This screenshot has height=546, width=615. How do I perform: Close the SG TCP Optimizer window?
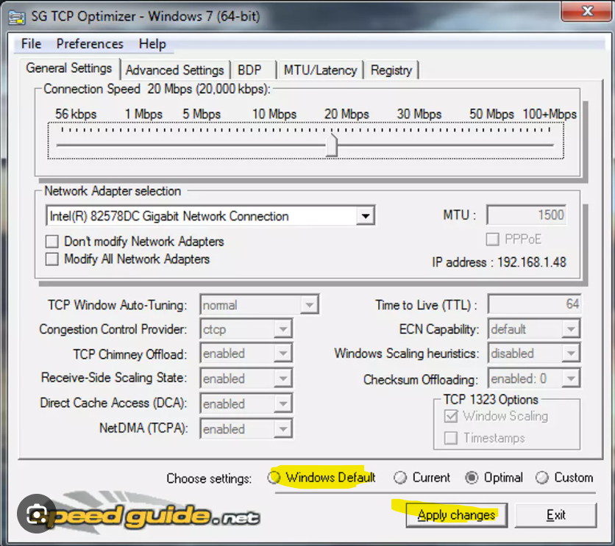coord(586,11)
